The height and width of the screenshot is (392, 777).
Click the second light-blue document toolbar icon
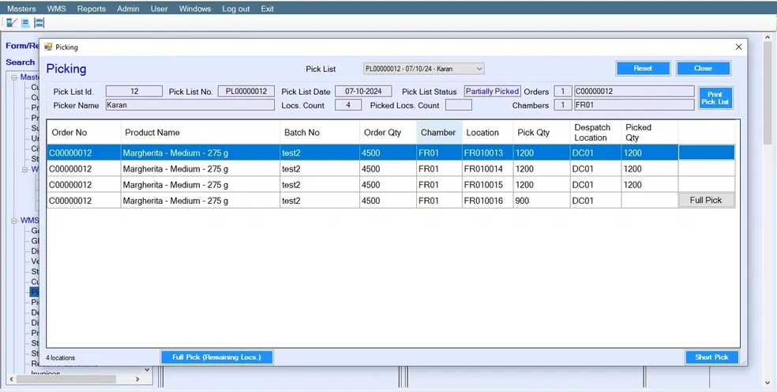point(26,23)
